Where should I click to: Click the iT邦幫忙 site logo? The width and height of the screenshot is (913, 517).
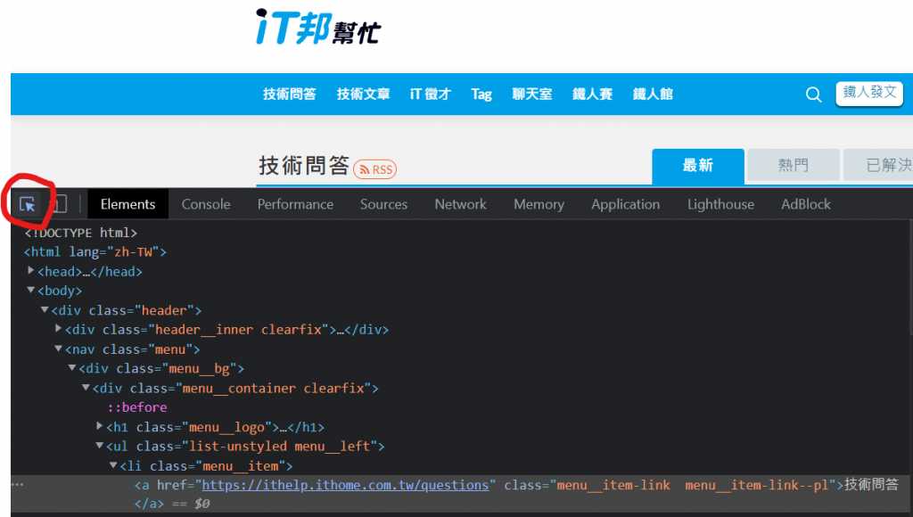[x=318, y=27]
